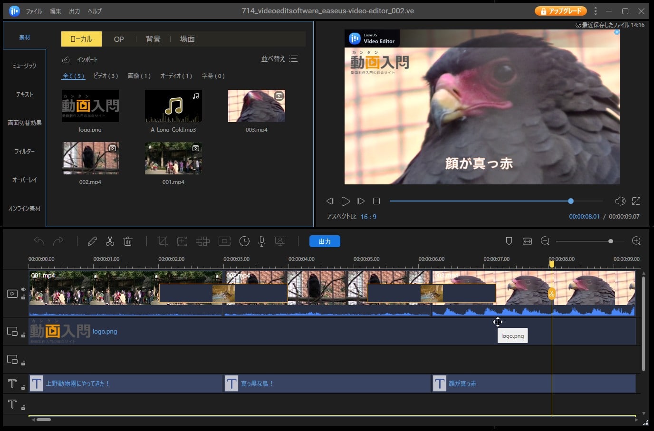Step forward to the next frame
The image size is (654, 431).
coord(361,201)
